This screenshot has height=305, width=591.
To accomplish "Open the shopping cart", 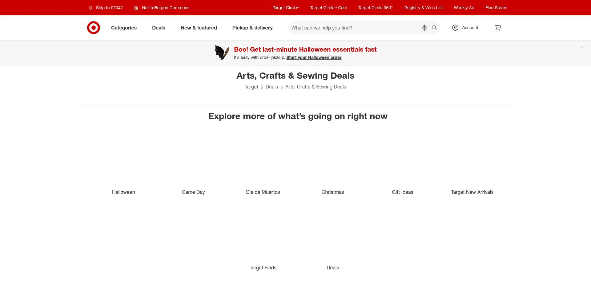I will click(x=498, y=28).
